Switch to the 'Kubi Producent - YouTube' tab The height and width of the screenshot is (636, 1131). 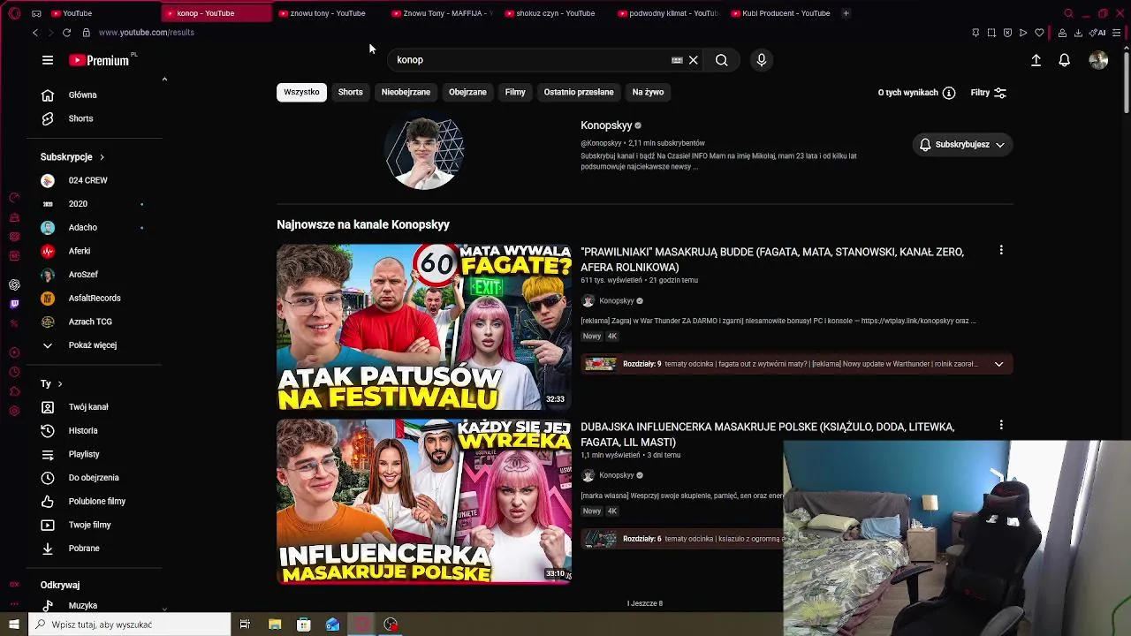[x=781, y=13]
